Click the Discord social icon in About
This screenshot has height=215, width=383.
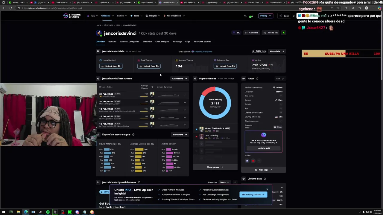pyautogui.click(x=247, y=161)
